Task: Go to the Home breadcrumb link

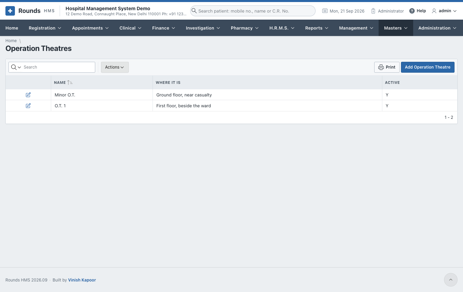Action: click(11, 41)
